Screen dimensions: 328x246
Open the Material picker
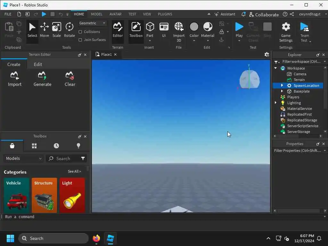(208, 30)
